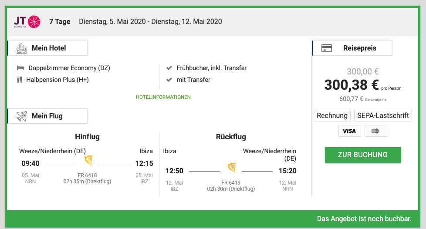This screenshot has height=229, width=426.
Task: Click the Mein Flug section header
Action: pyautogui.click(x=47, y=116)
